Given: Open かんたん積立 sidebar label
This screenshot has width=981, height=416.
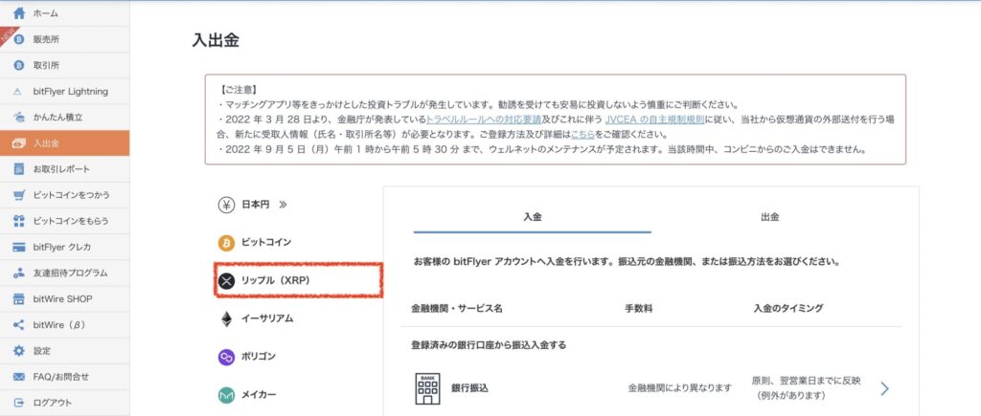Looking at the screenshot, I should click(x=58, y=117).
